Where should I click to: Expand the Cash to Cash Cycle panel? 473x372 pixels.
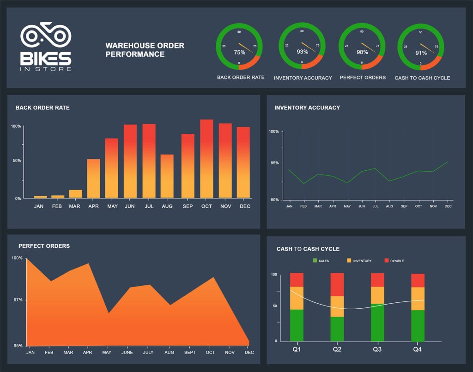point(307,249)
